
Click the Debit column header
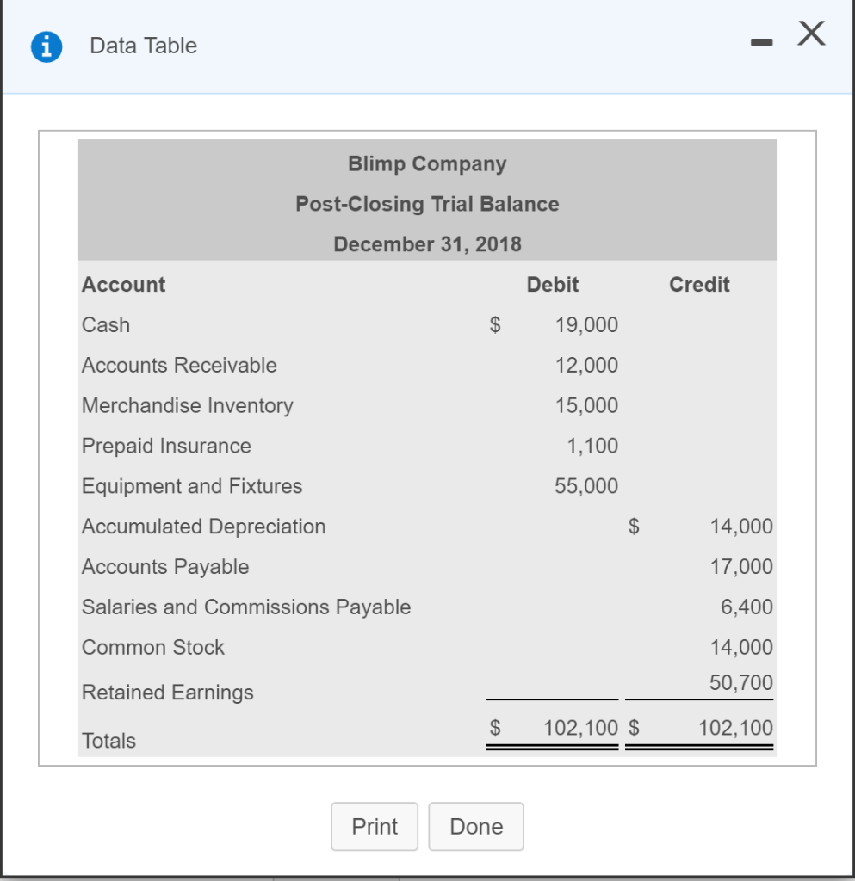pos(553,285)
